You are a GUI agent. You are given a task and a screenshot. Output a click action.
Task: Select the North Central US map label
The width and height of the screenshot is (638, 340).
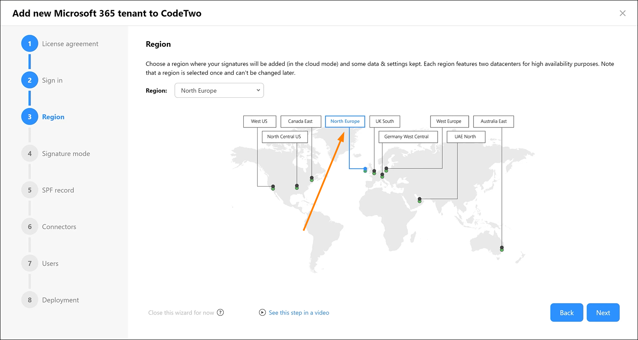tap(284, 136)
